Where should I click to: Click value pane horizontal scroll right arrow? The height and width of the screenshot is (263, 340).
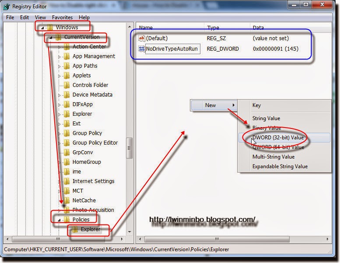[x=327, y=239]
